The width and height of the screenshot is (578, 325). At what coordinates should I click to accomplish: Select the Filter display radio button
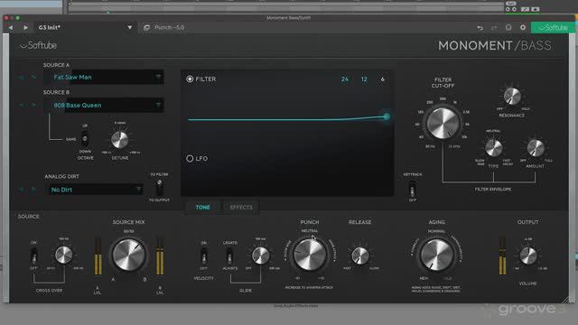click(x=190, y=79)
